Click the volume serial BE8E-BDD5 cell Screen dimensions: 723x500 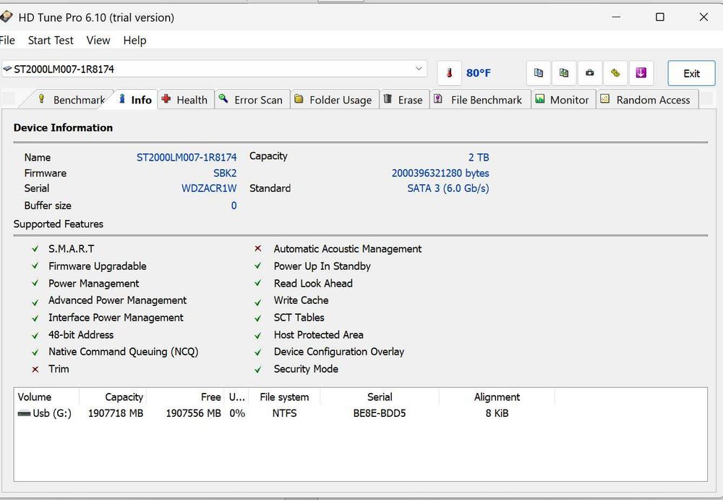pos(380,413)
